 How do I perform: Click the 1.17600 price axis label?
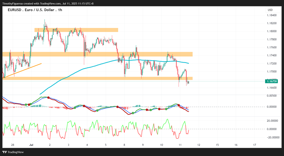(x=272, y=47)
